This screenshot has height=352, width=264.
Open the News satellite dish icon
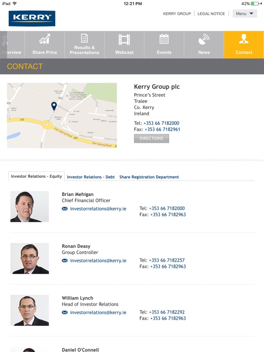(x=204, y=39)
